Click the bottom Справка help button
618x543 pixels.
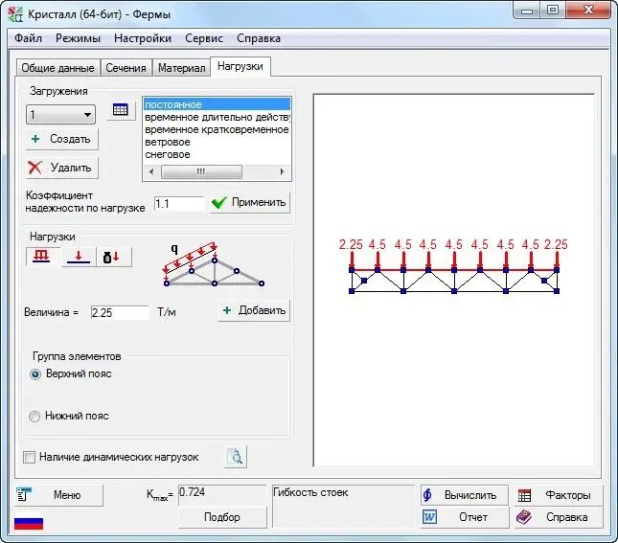point(559,517)
